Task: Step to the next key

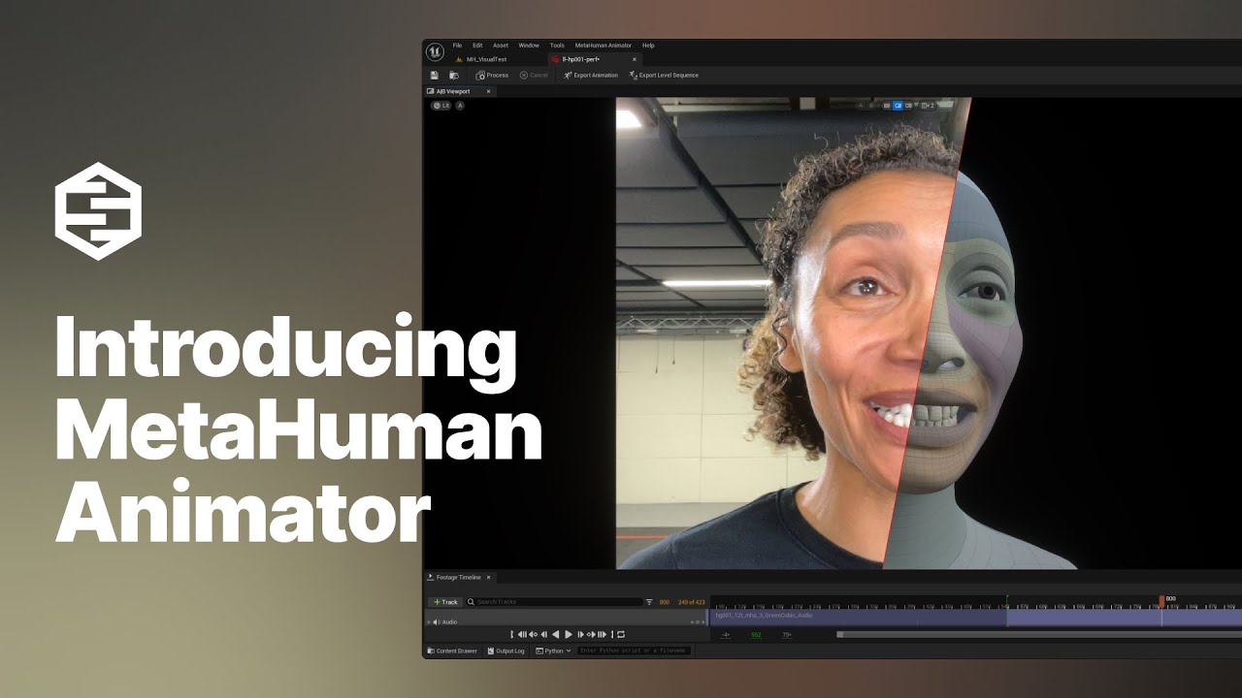Action: pyautogui.click(x=591, y=634)
